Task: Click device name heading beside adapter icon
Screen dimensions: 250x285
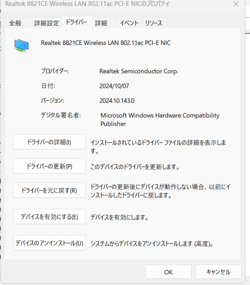Action: [x=106, y=43]
